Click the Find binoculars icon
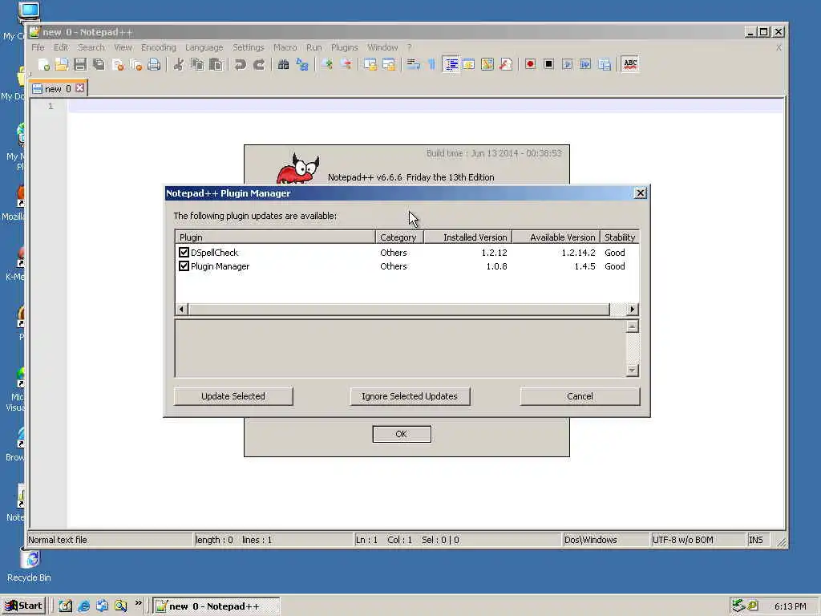Viewport: 821px width, 616px height. pos(283,64)
